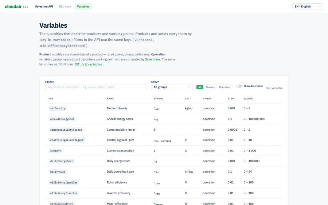This screenshot has height=205, width=328.
Task: Open the DLL soon tab
Action: (x=65, y=7)
